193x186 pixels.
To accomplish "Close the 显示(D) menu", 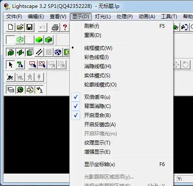I will click(x=81, y=17).
